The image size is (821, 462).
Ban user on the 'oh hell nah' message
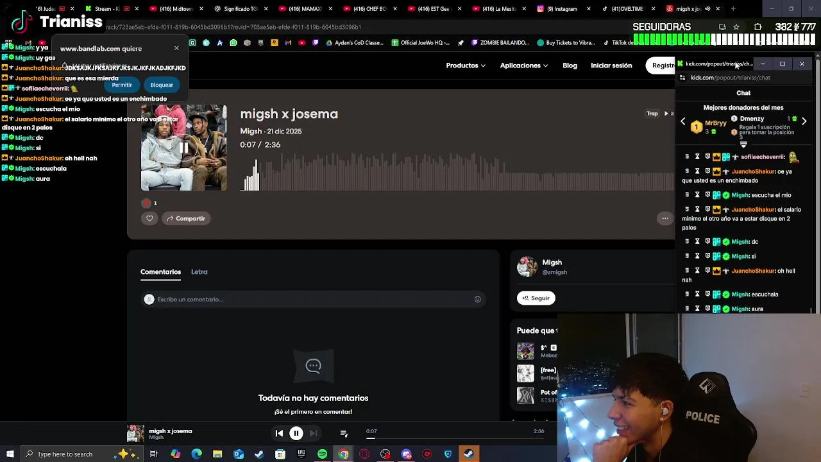point(707,271)
